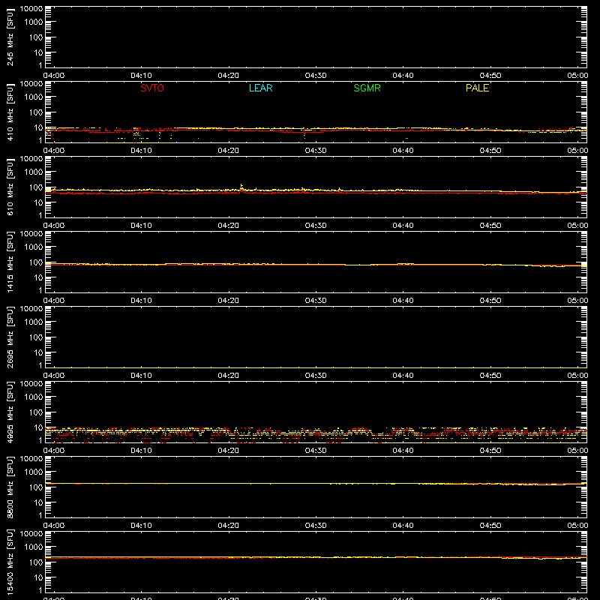
Task: Select the 15400 MHz [SFU] axis title
Action: coord(10,562)
